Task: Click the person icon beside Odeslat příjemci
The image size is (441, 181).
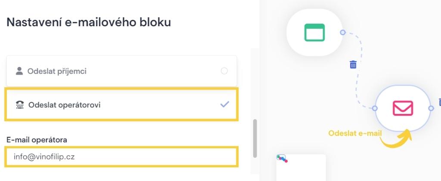Action: click(19, 71)
